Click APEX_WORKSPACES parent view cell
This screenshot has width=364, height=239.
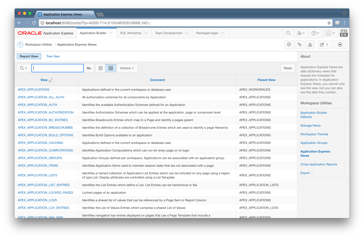255,90
